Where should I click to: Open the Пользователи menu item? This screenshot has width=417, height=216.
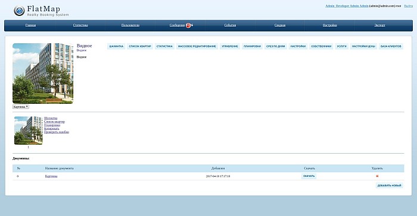coord(130,25)
